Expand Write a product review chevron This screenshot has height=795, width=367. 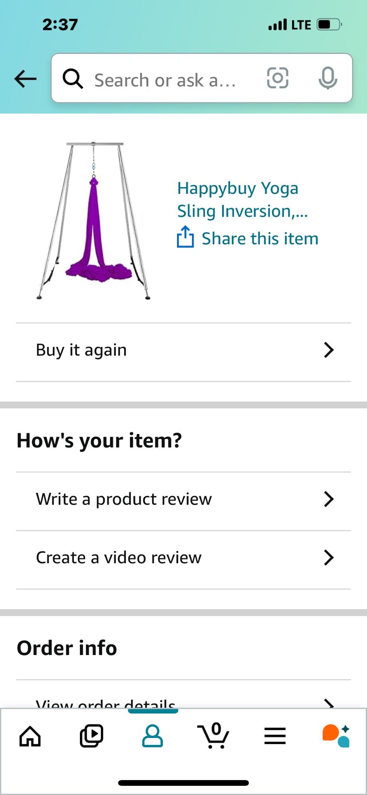click(x=329, y=499)
